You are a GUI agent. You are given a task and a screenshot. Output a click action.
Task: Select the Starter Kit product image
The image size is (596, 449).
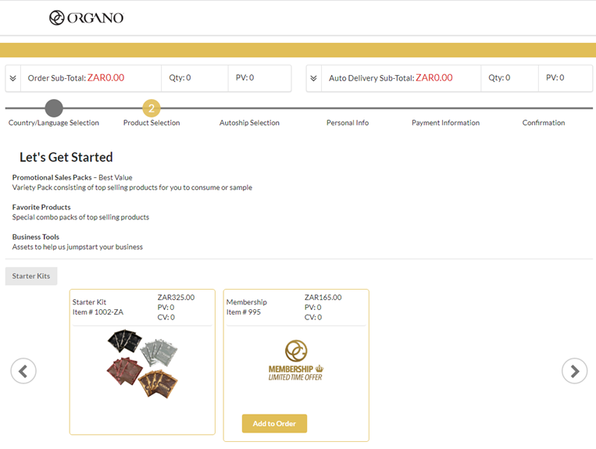point(142,364)
